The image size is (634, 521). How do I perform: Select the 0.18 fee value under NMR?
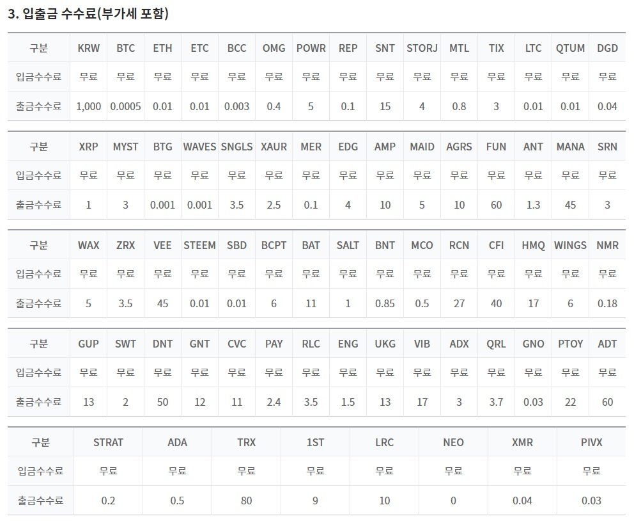click(x=607, y=303)
